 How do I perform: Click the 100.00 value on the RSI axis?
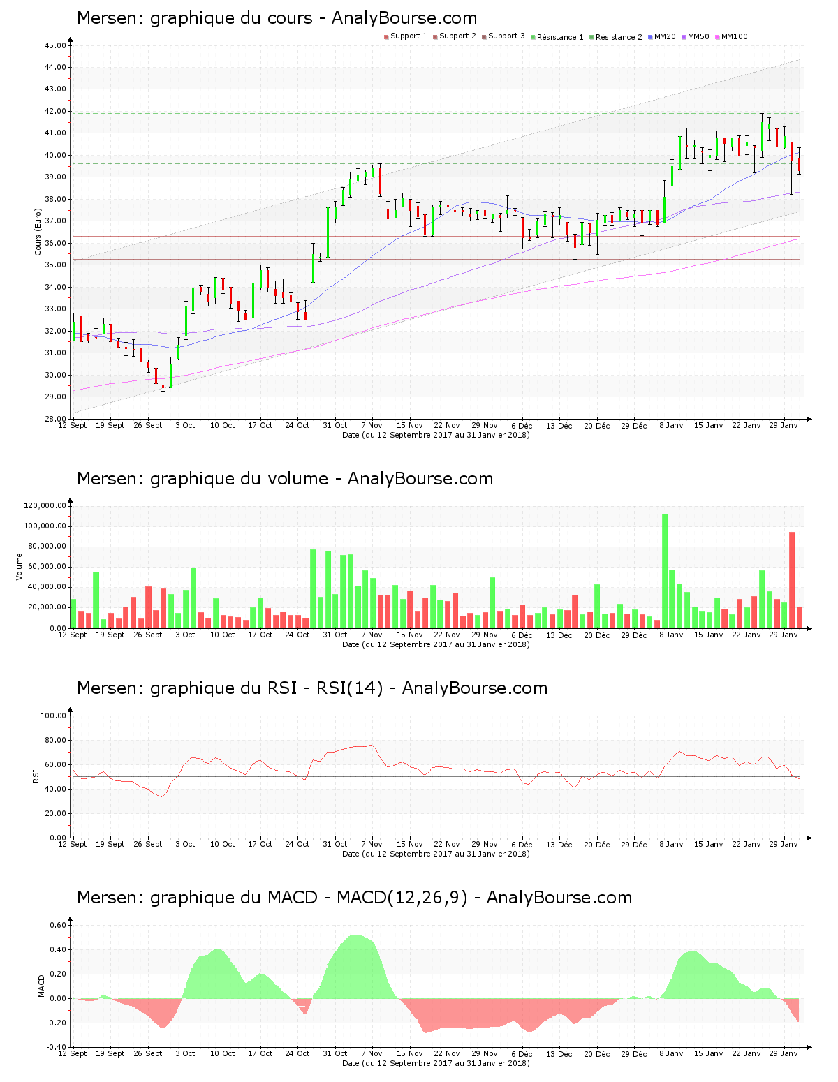(x=53, y=716)
